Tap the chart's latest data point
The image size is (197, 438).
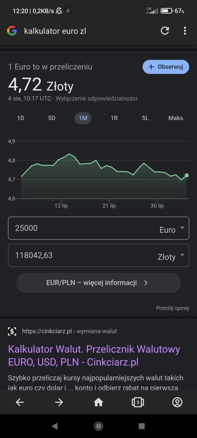click(x=187, y=176)
